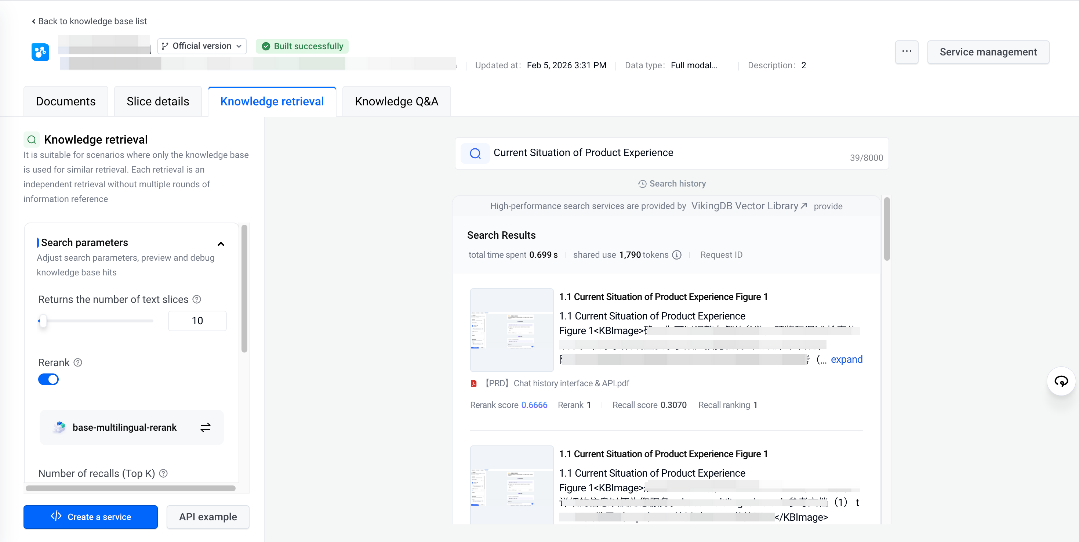Click the knowledge base app logo icon
Viewport: 1079px width, 542px height.
coord(40,52)
